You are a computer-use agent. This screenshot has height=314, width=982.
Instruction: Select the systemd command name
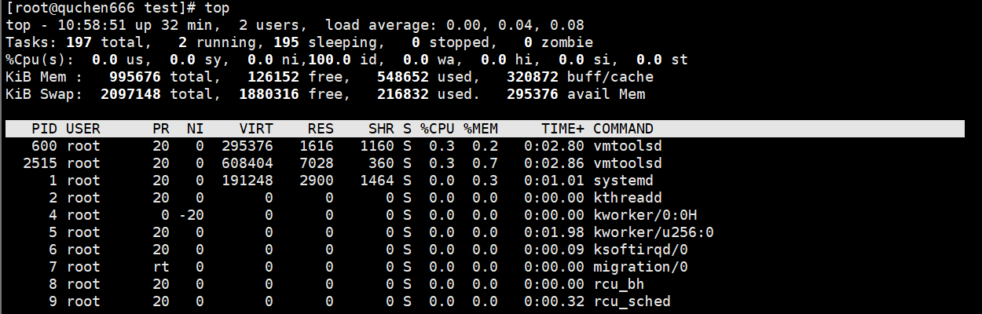pyautogui.click(x=623, y=181)
